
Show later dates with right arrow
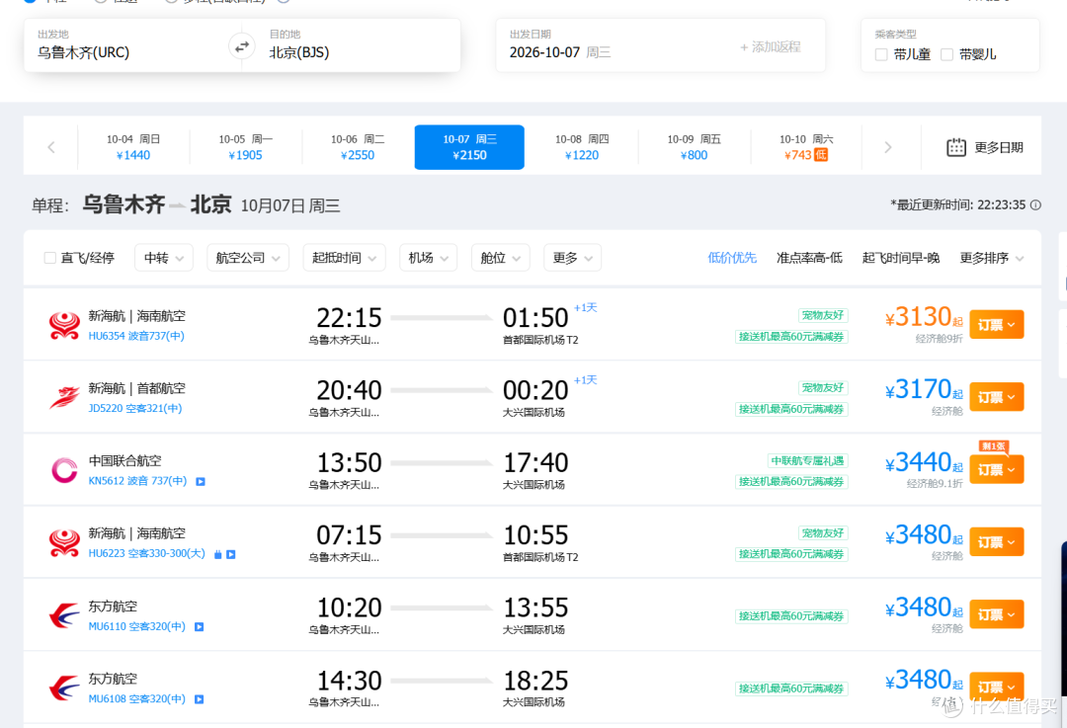coord(887,147)
